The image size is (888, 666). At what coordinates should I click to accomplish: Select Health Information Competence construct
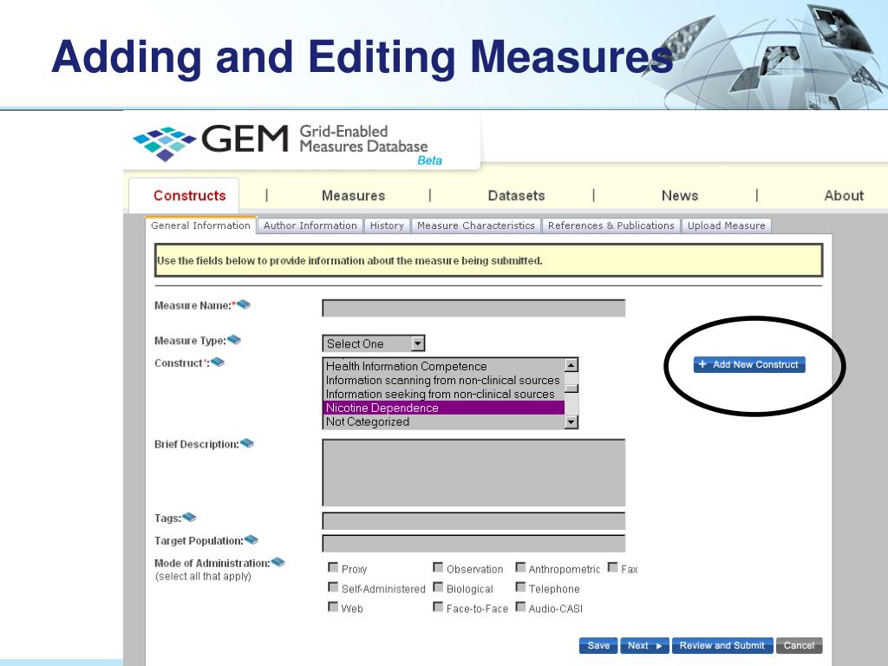444,367
